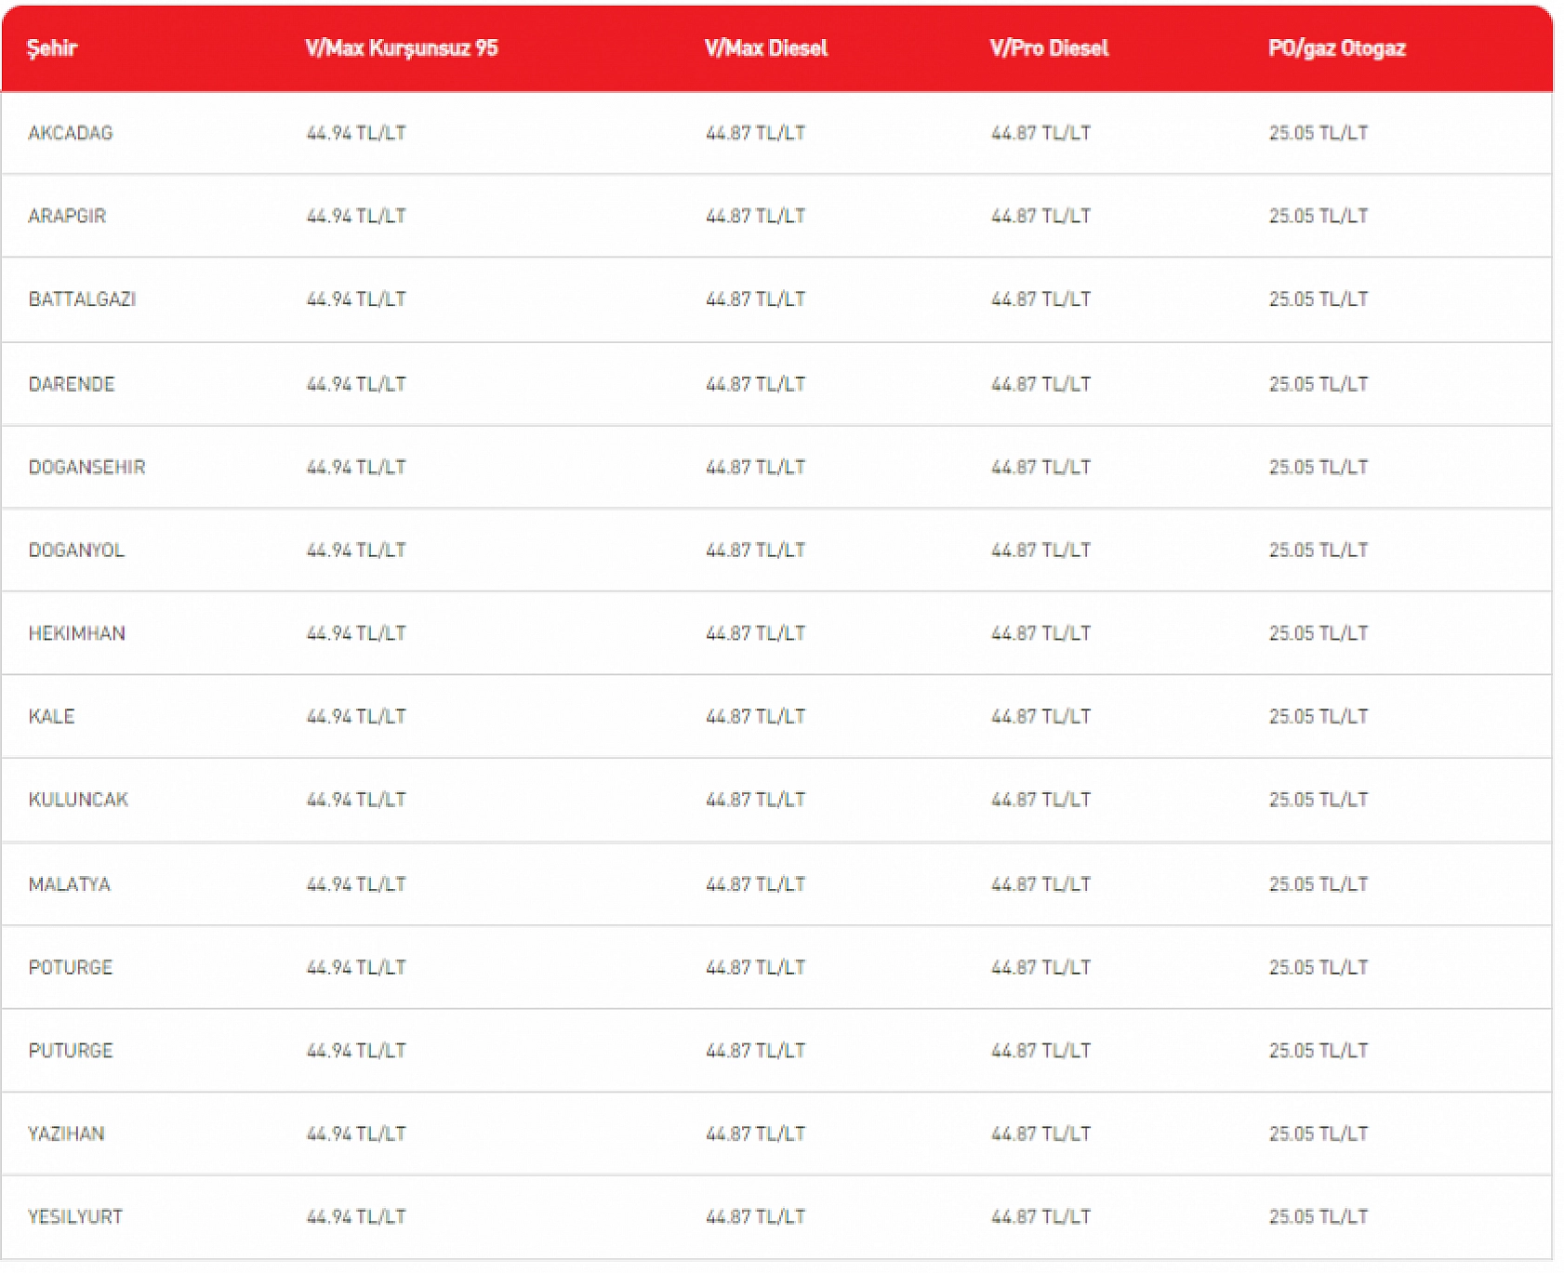Select AKCADAG's V/Max Diesel price

point(755,133)
